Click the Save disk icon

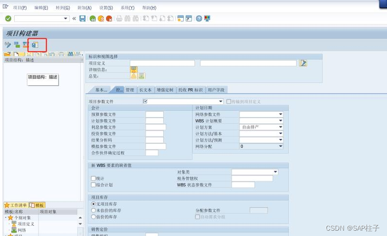tap(83, 19)
